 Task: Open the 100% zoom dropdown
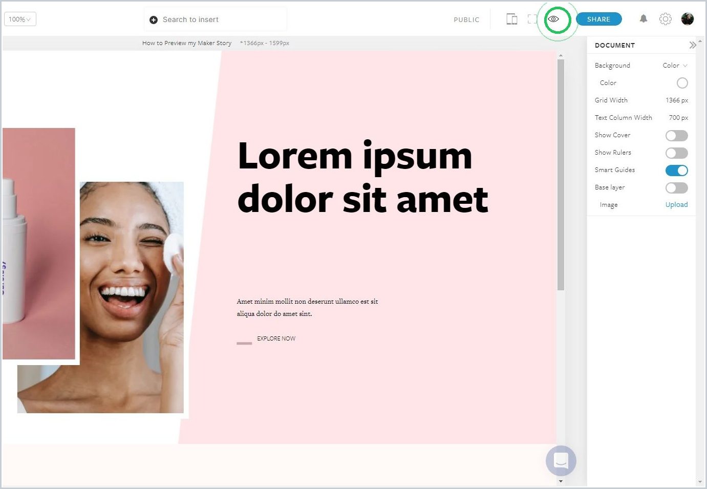click(20, 19)
